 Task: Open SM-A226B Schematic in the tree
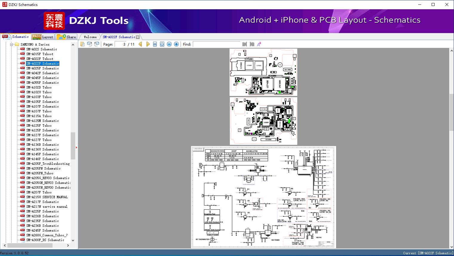[42, 216]
